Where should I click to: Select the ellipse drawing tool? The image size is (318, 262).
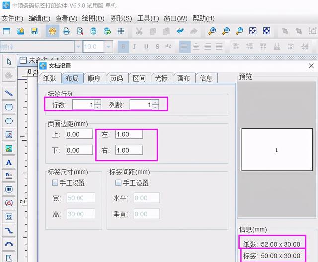point(9,121)
